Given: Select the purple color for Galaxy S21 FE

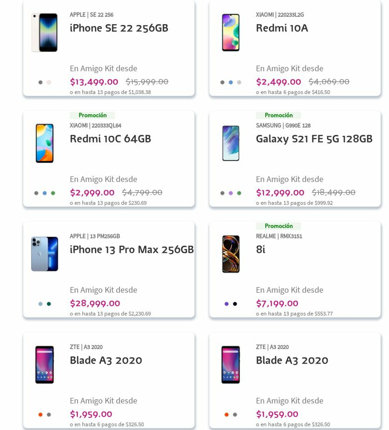Looking at the screenshot, I should [x=231, y=193].
